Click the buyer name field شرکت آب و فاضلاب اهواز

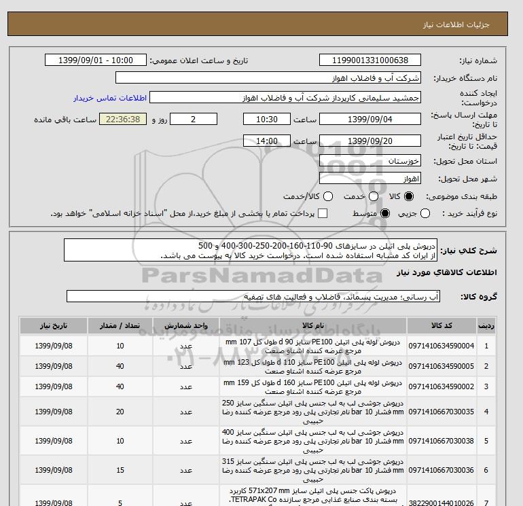click(x=268, y=78)
